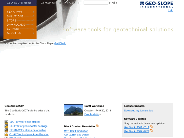Go to GEO-SLOPE Home
This screenshot has width=184, height=138.
coord(19,3)
